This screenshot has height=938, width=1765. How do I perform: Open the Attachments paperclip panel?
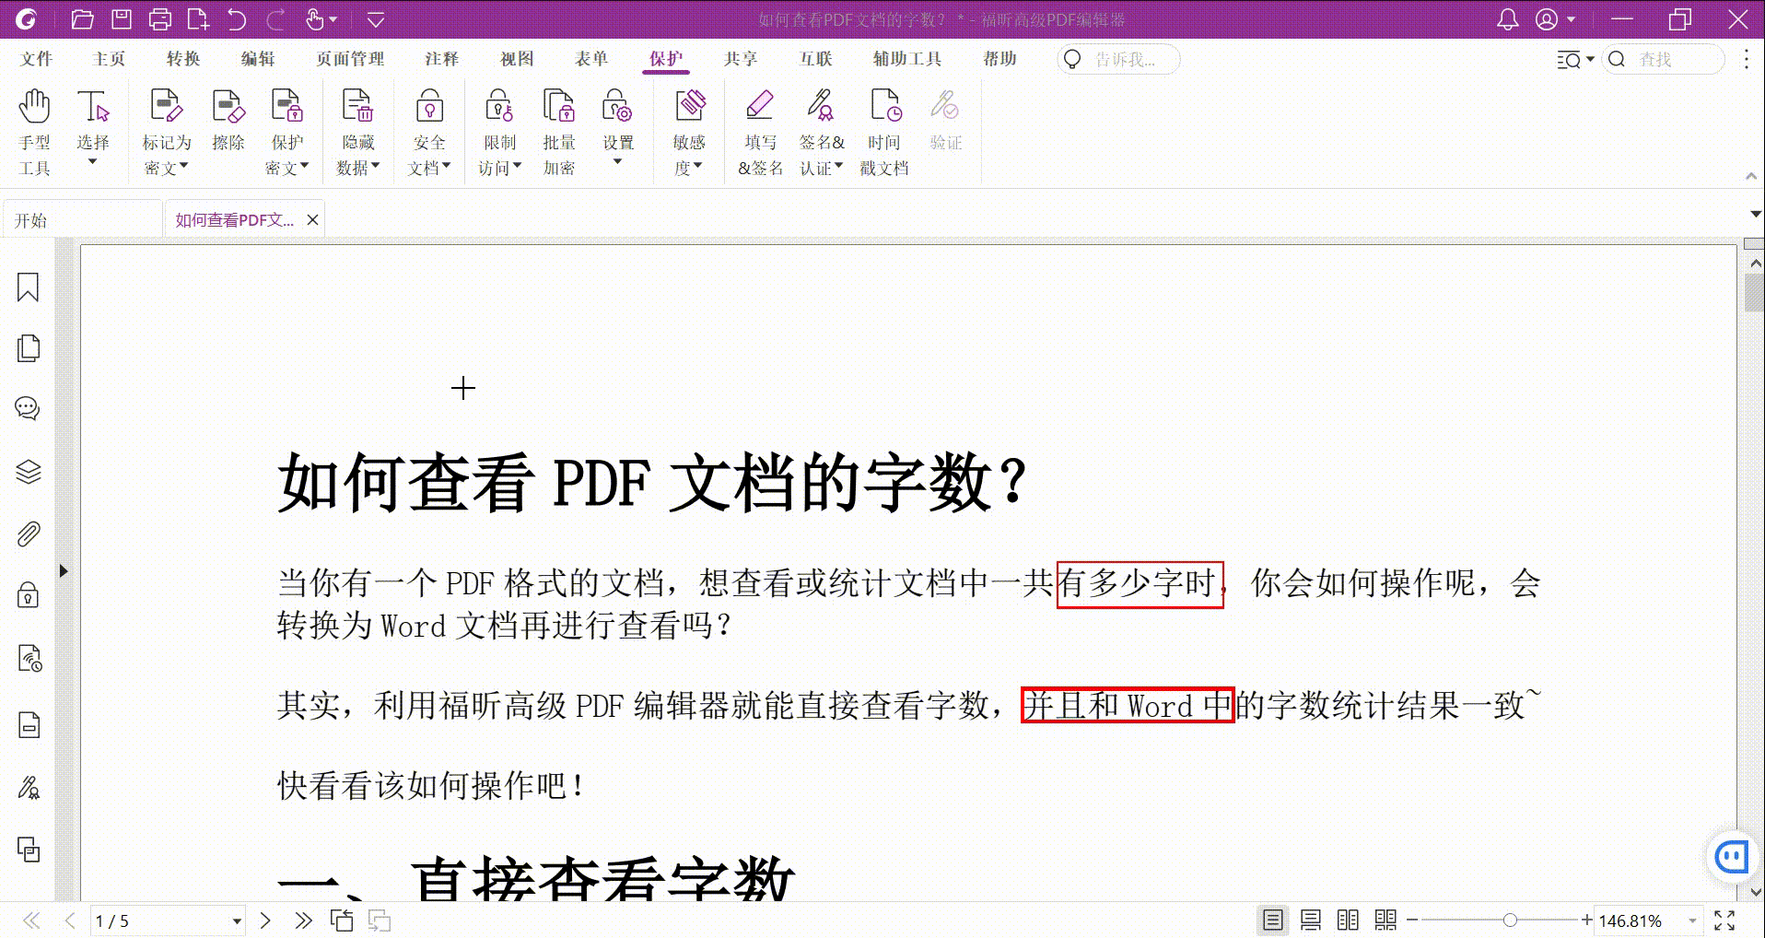click(29, 534)
